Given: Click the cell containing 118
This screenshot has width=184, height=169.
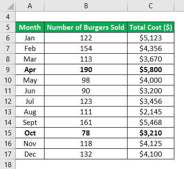Looking at the screenshot, I should 86,143.
